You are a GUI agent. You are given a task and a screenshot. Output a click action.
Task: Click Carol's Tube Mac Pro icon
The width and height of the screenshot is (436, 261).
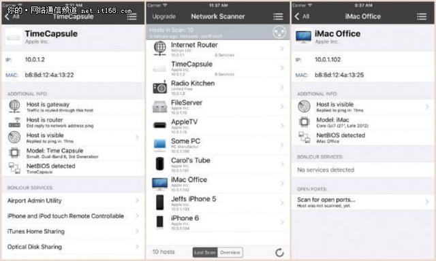click(x=160, y=164)
